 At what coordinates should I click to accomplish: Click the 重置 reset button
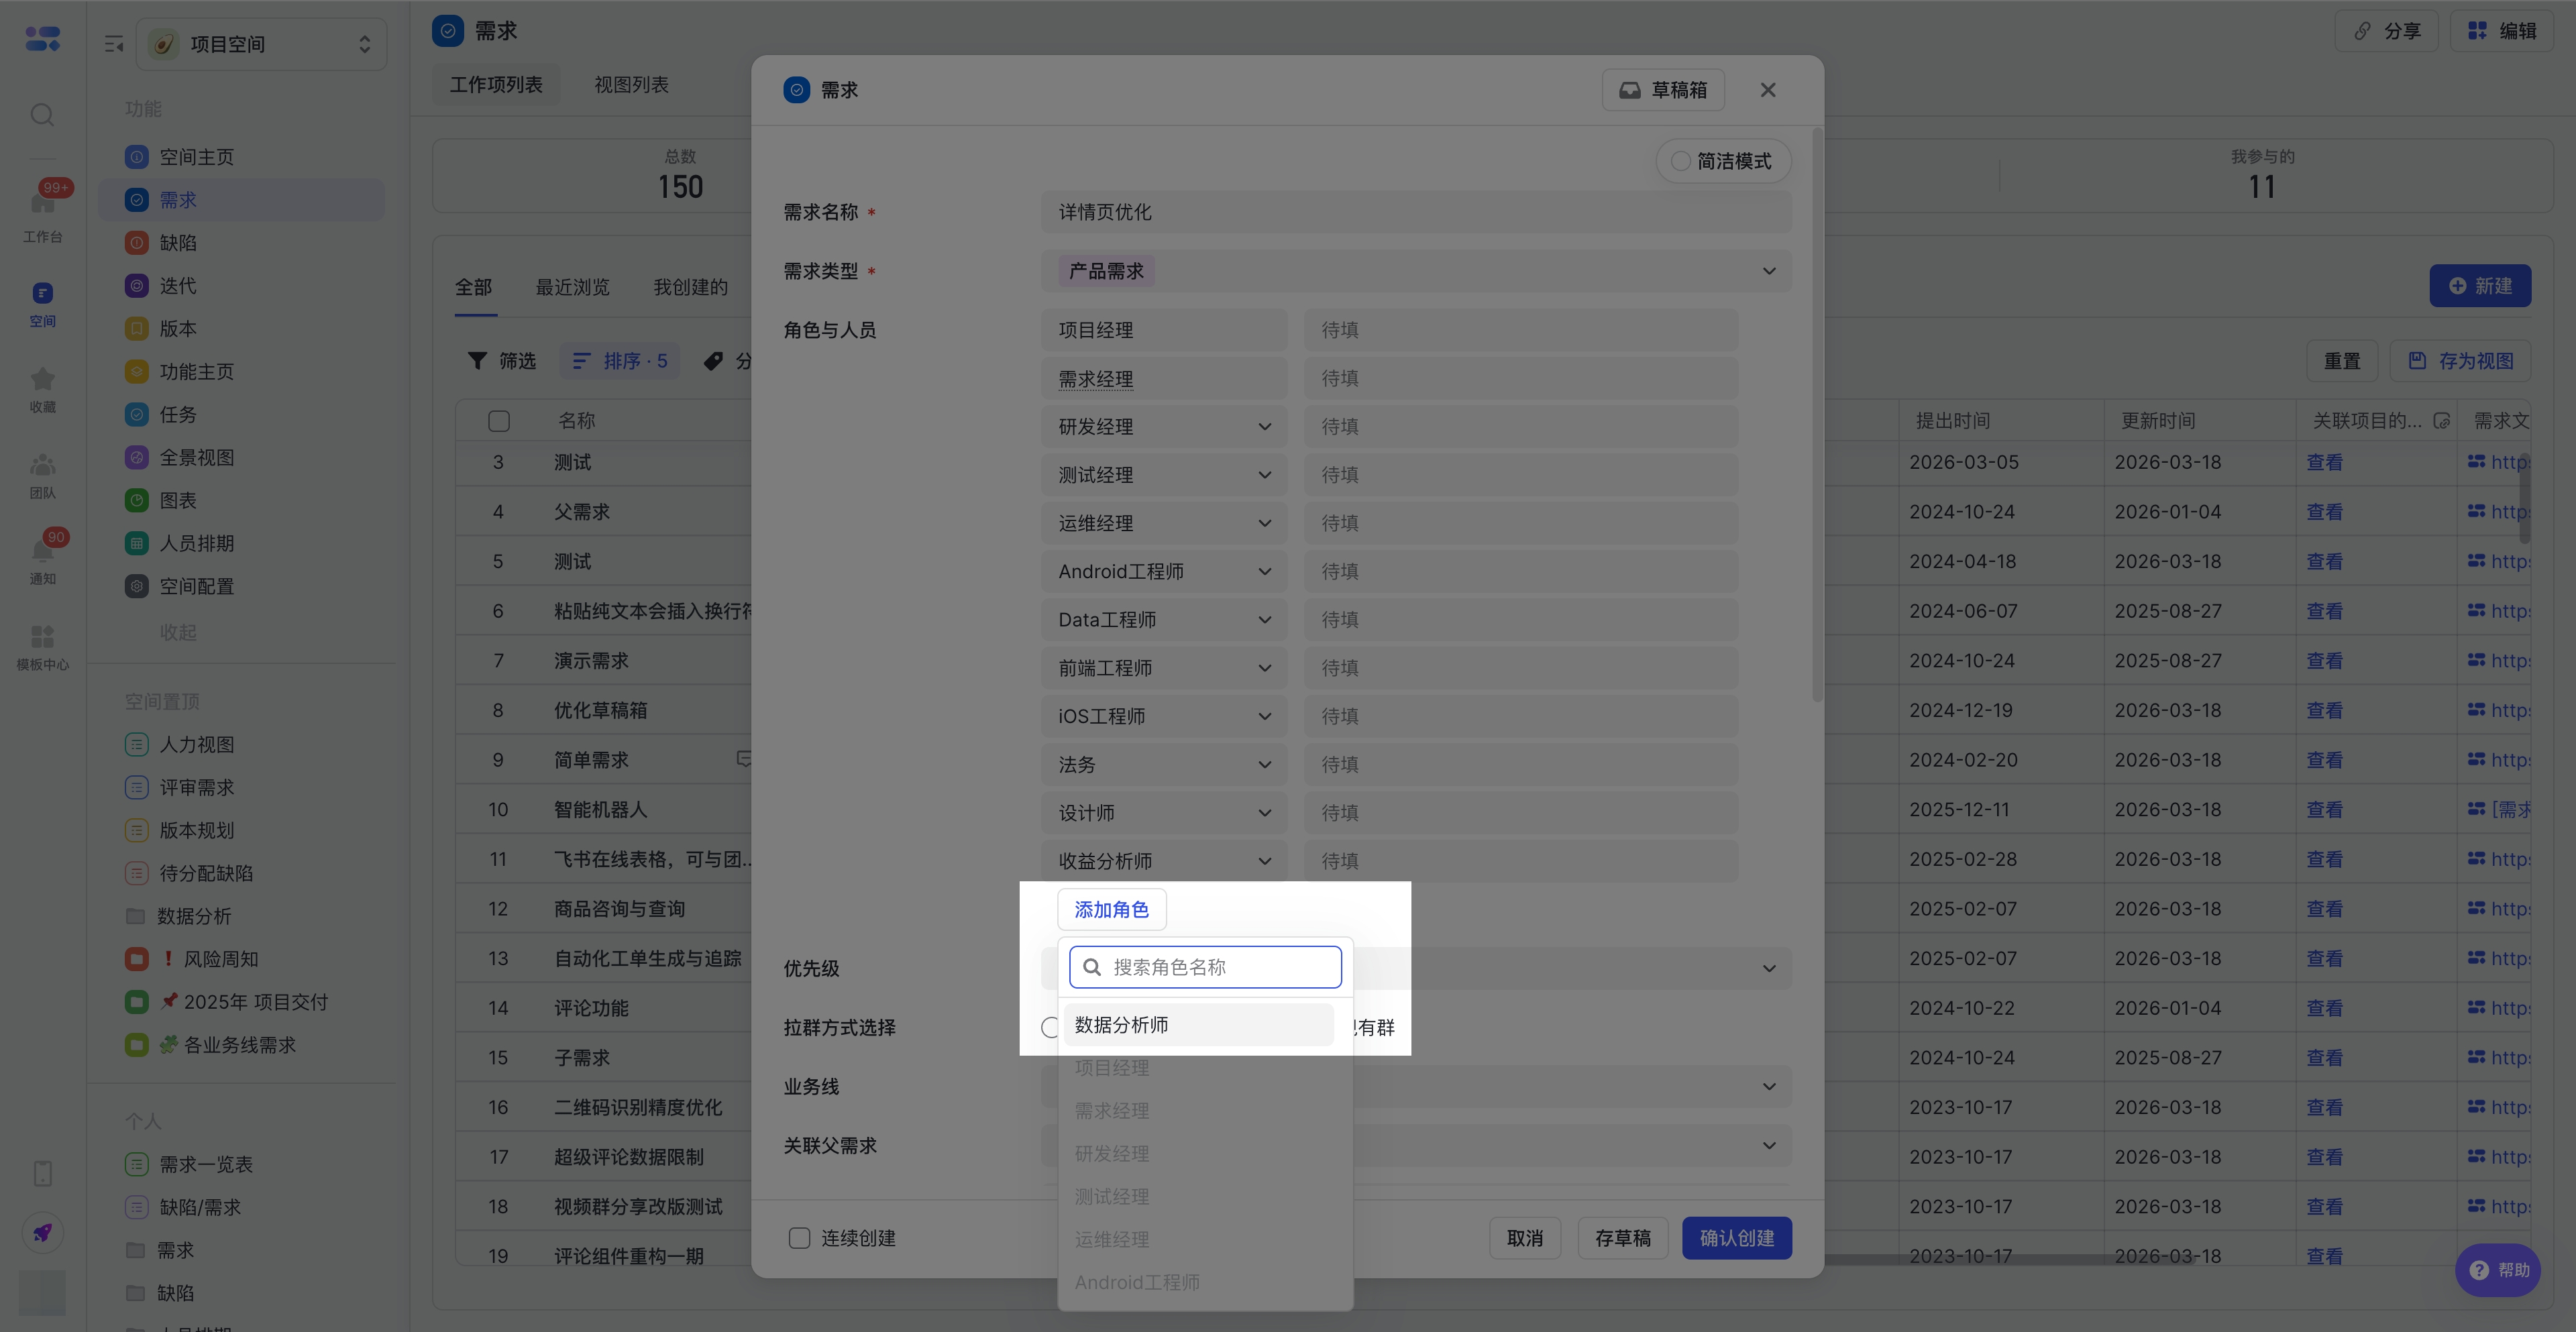point(2342,361)
